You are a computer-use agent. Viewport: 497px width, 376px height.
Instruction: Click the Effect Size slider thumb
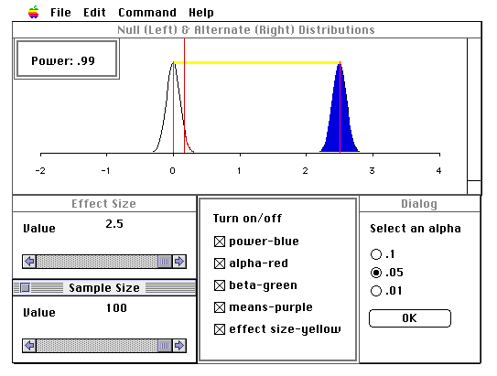click(165, 262)
